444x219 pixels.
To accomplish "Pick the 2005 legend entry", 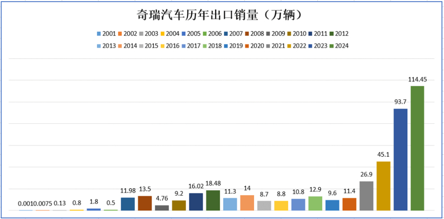I will [191, 34].
